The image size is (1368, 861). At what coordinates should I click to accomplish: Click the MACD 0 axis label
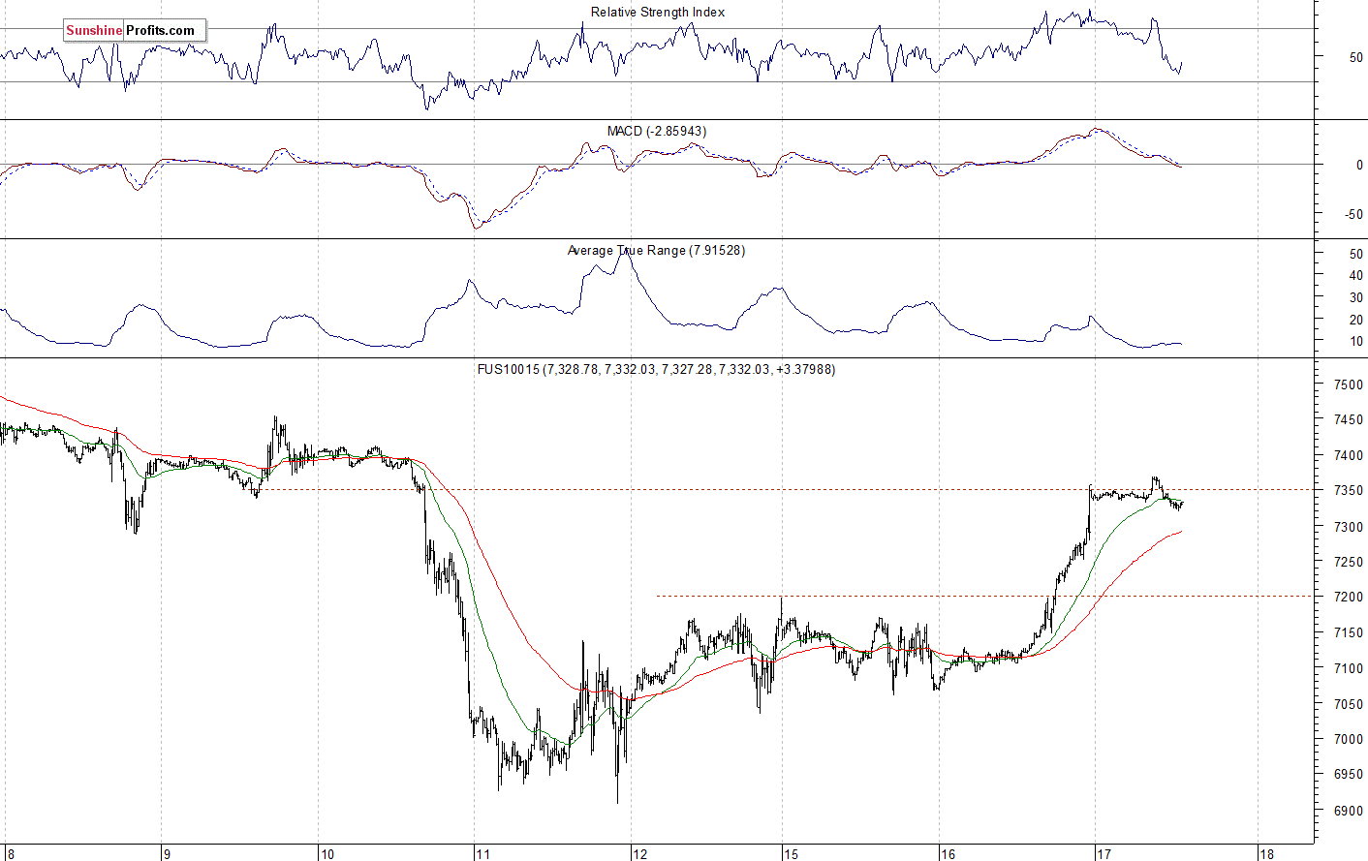coord(1359,166)
